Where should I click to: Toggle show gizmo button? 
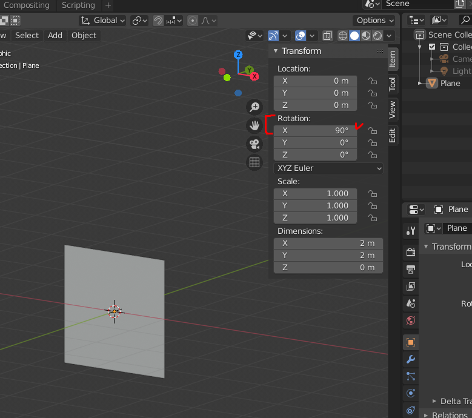(x=273, y=36)
